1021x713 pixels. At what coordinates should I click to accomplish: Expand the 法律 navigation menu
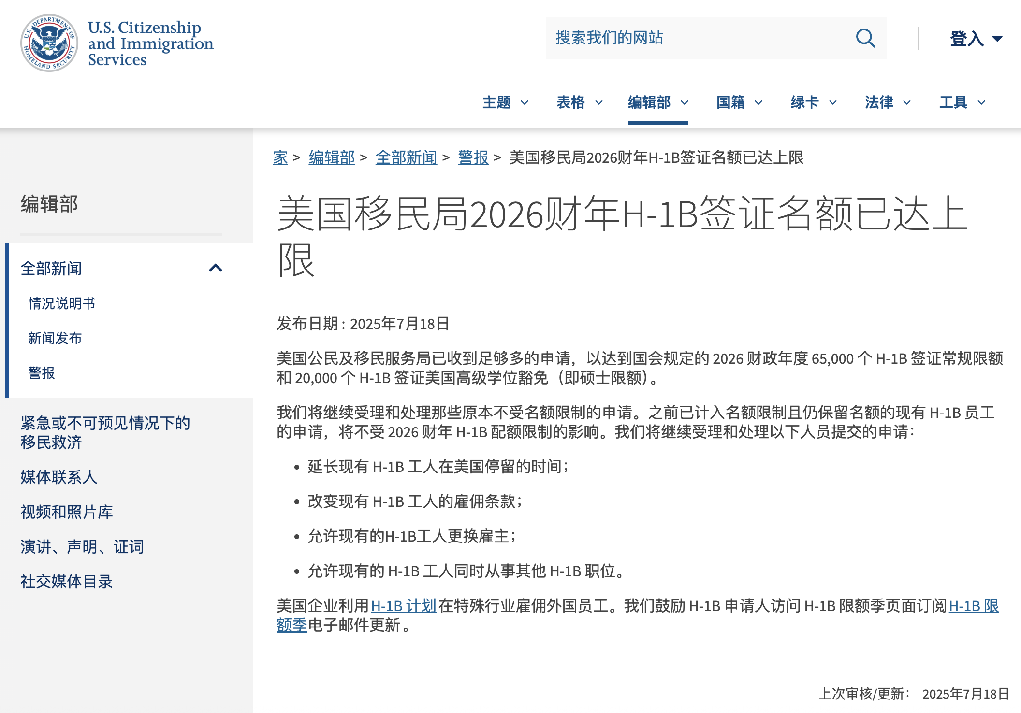888,102
